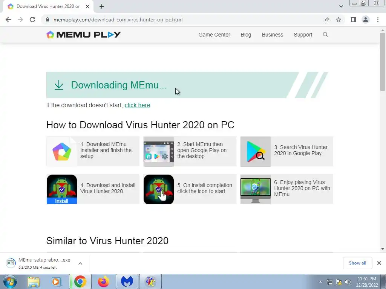Image resolution: width=386 pixels, height=289 pixels.
Task: Click the padlock site info icon
Action: click(x=47, y=20)
